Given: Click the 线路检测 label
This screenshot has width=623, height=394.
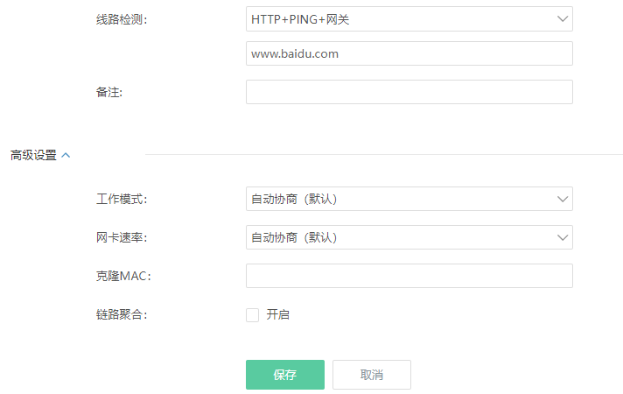Looking at the screenshot, I should point(122,19).
